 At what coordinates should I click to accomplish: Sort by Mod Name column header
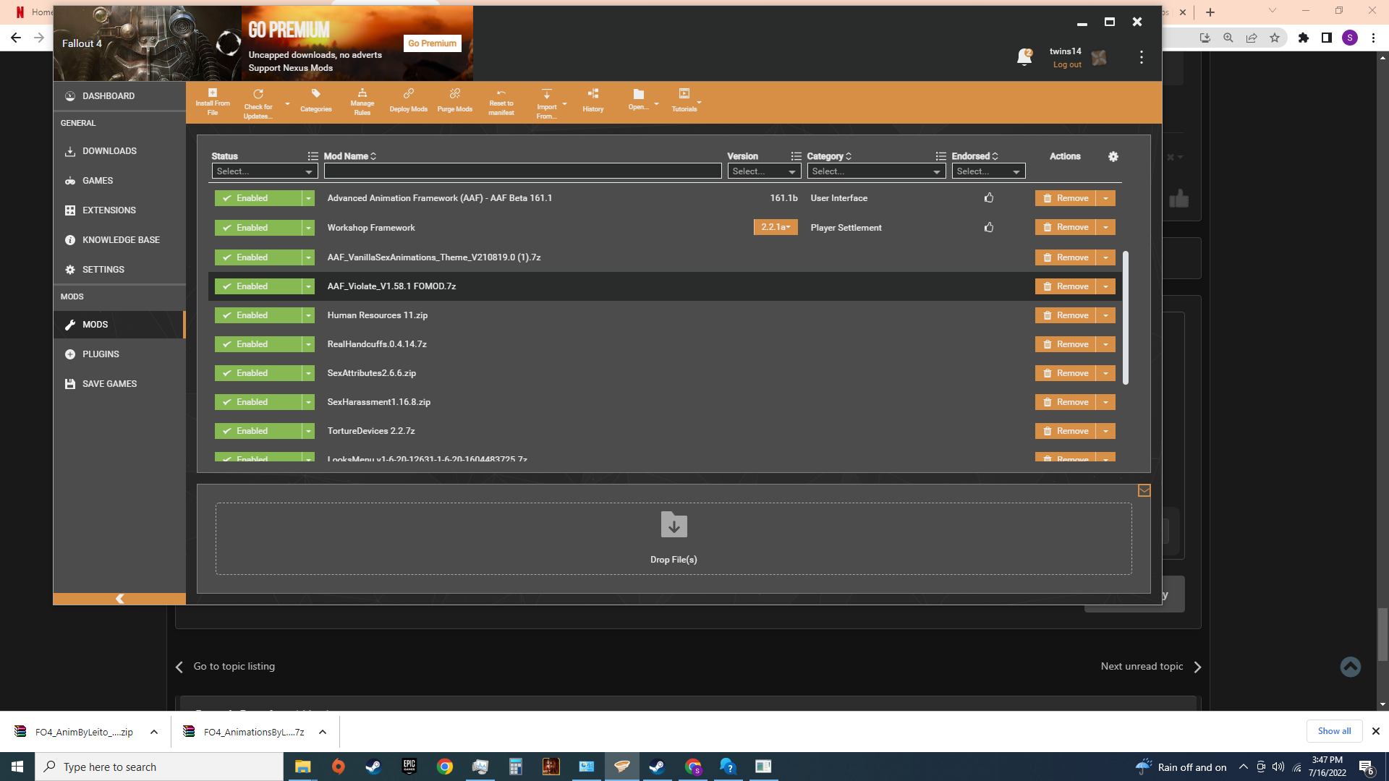click(349, 156)
